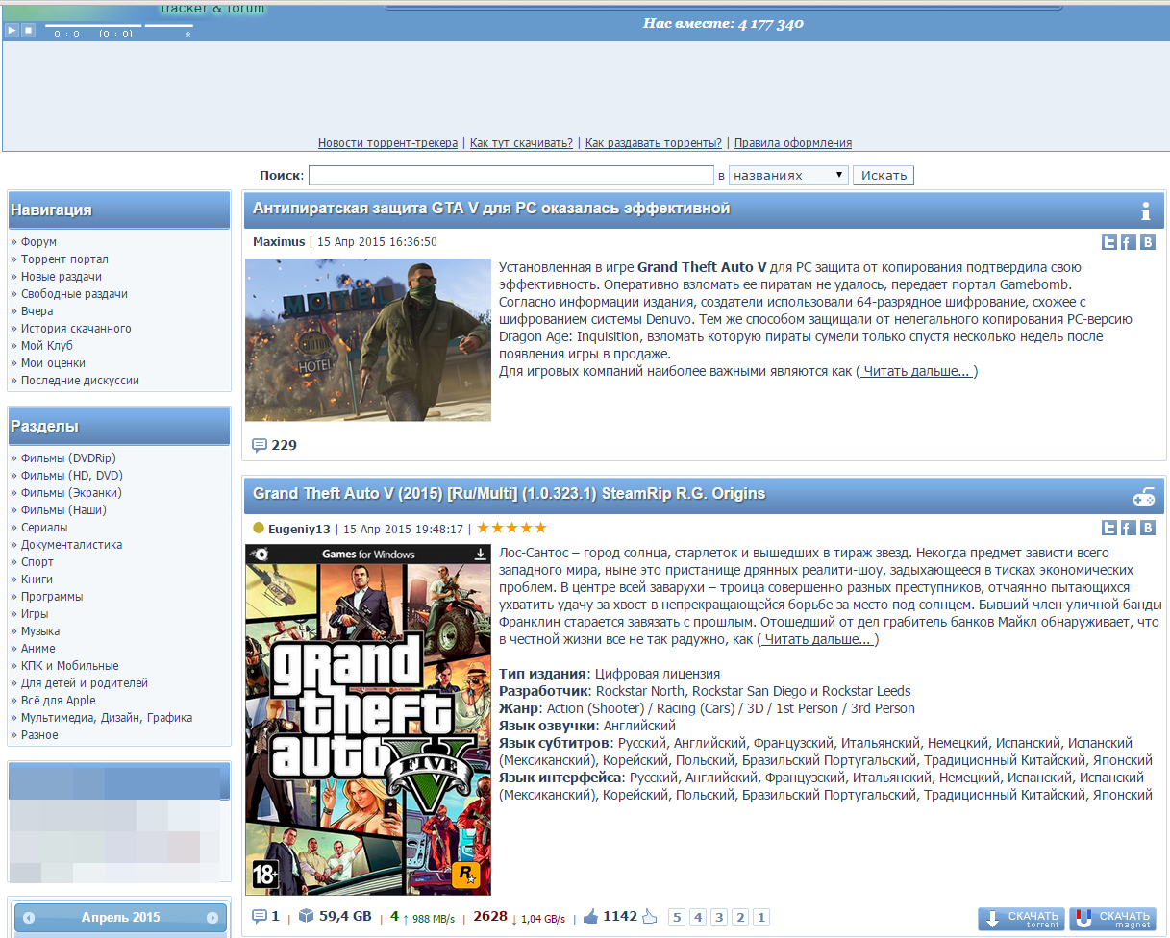The image size is (1170, 938).
Task: Stop the radio player with stop button
Action: coord(28,30)
